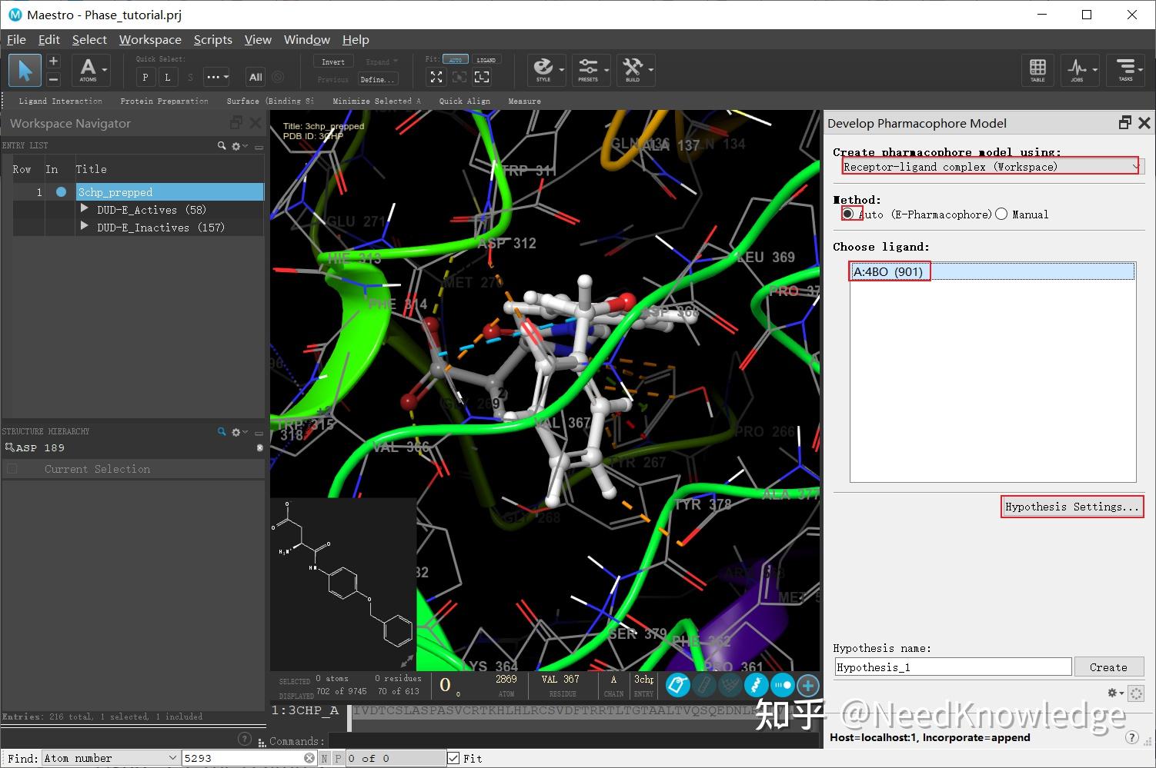Select the Manual method radio button
Screen dimensions: 1156x768
[x=1001, y=214]
